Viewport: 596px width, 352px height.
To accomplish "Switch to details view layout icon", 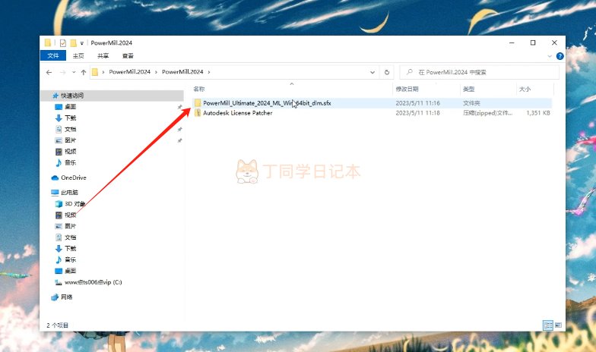I will point(547,325).
